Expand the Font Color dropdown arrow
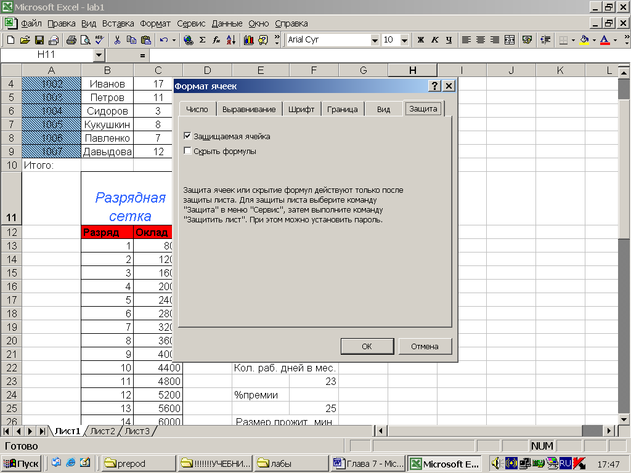This screenshot has width=631, height=473. [x=615, y=40]
